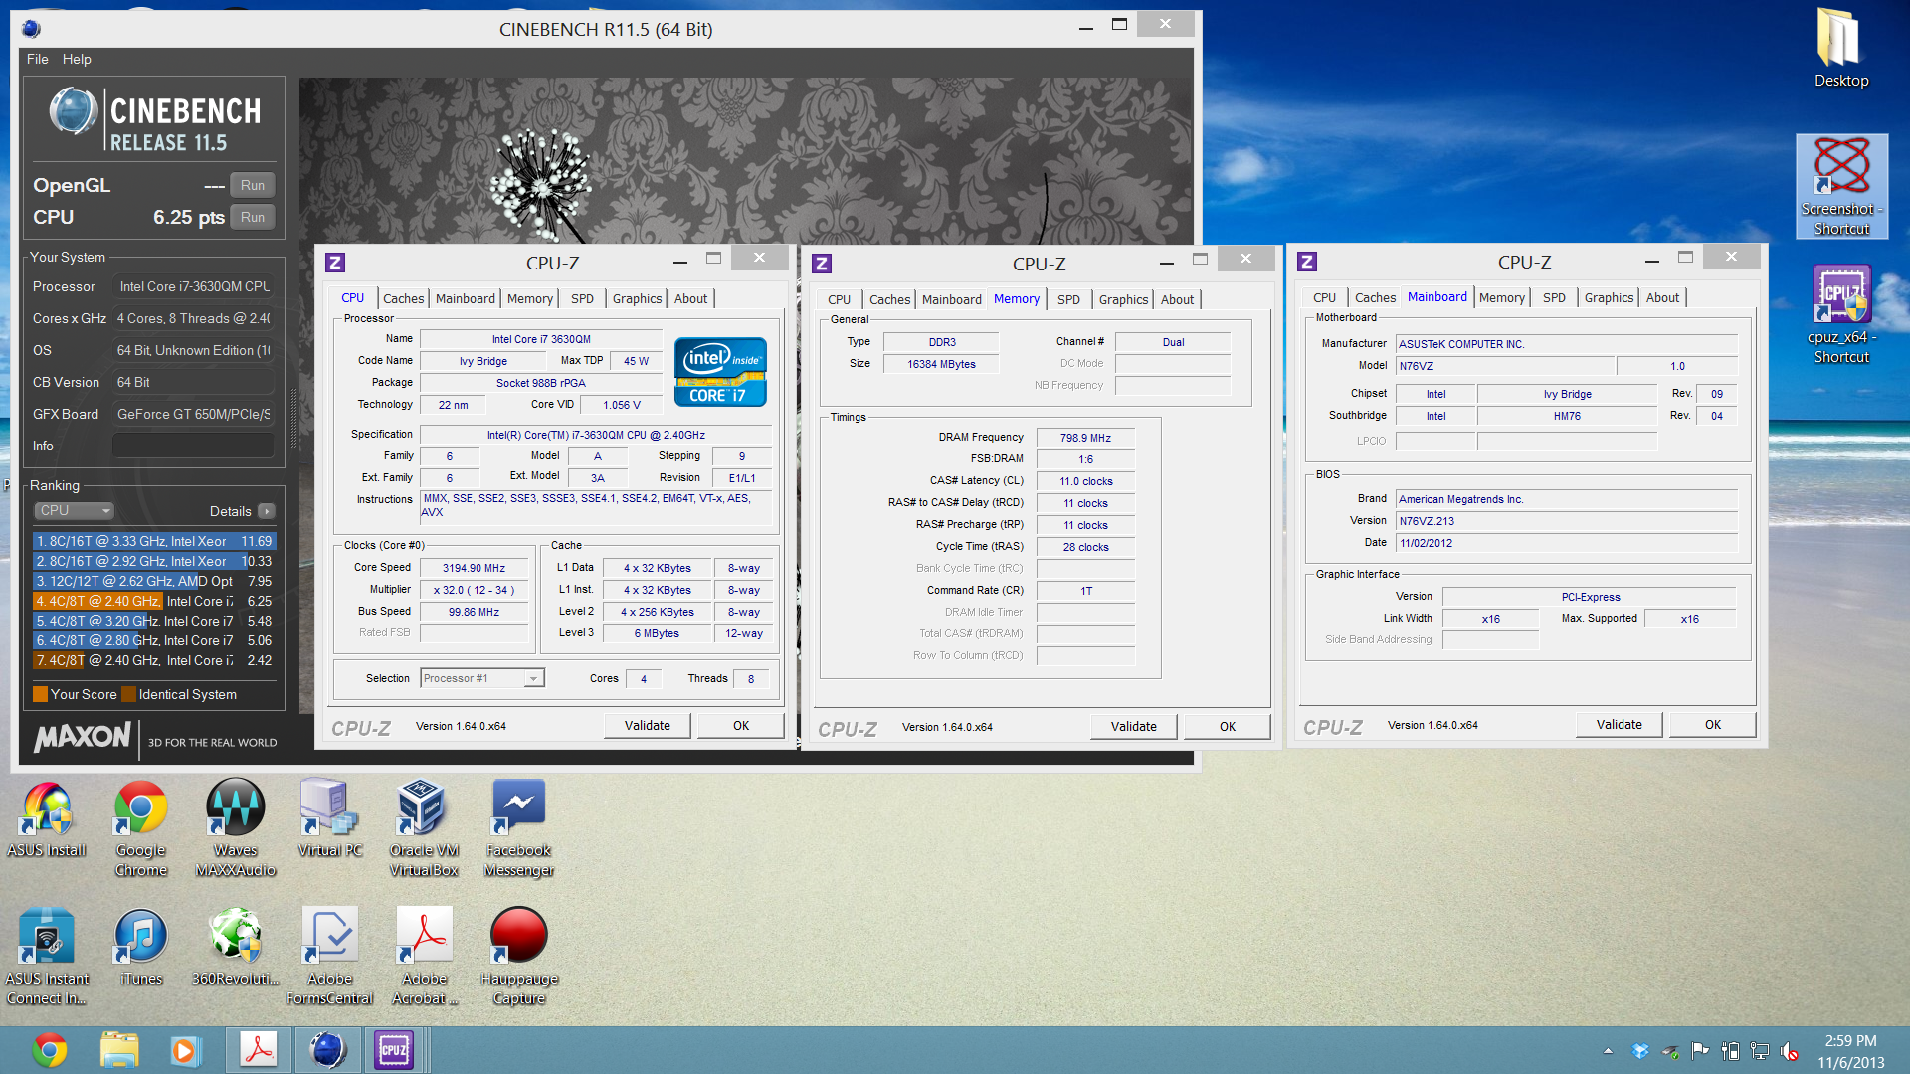The width and height of the screenshot is (1910, 1074).
Task: Click the Info input field in Cinebench
Action: pos(193,446)
